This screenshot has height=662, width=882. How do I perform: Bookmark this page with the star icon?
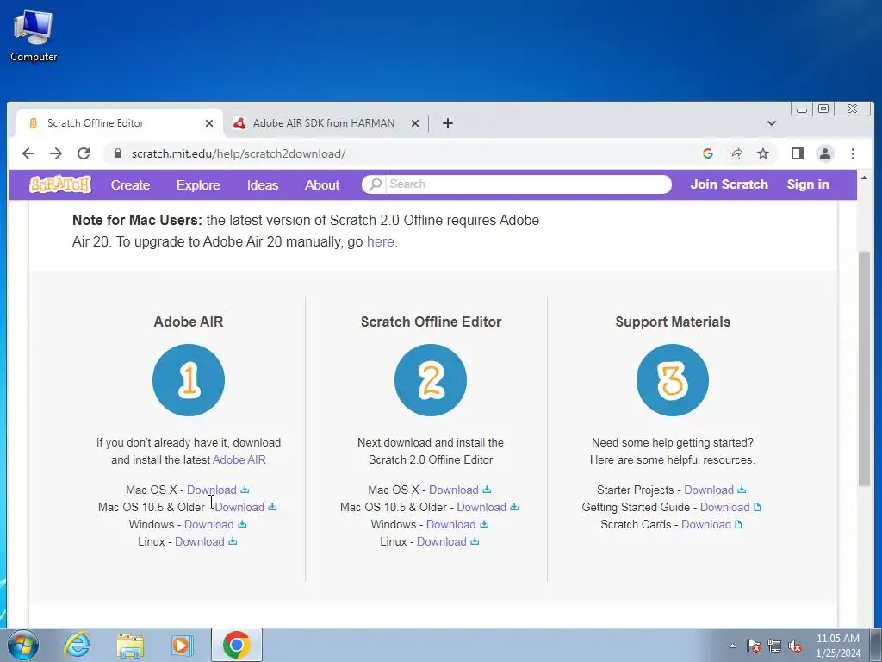(x=763, y=153)
